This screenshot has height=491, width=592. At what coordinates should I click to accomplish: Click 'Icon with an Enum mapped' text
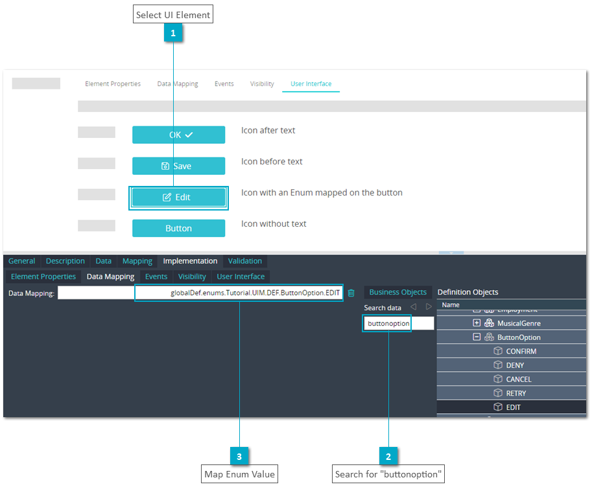[322, 192]
